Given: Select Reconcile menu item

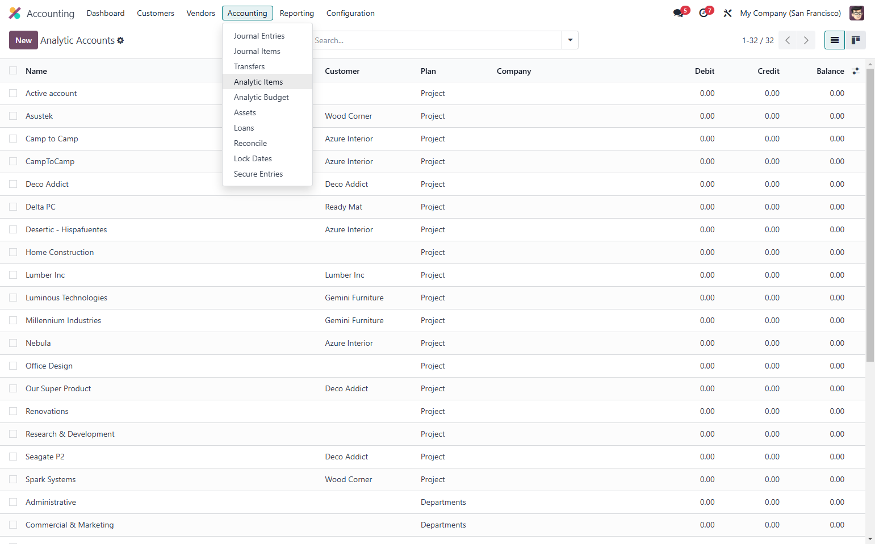Looking at the screenshot, I should (267, 143).
